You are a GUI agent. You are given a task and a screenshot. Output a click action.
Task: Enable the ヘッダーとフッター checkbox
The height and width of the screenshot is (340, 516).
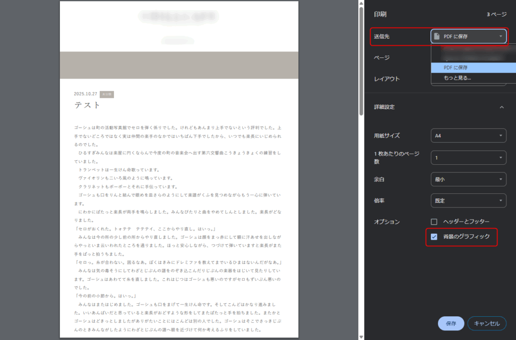[x=433, y=221]
